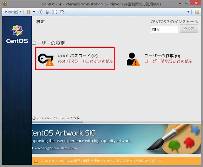
Task: Click the orange warning message text
Action: (102, 161)
